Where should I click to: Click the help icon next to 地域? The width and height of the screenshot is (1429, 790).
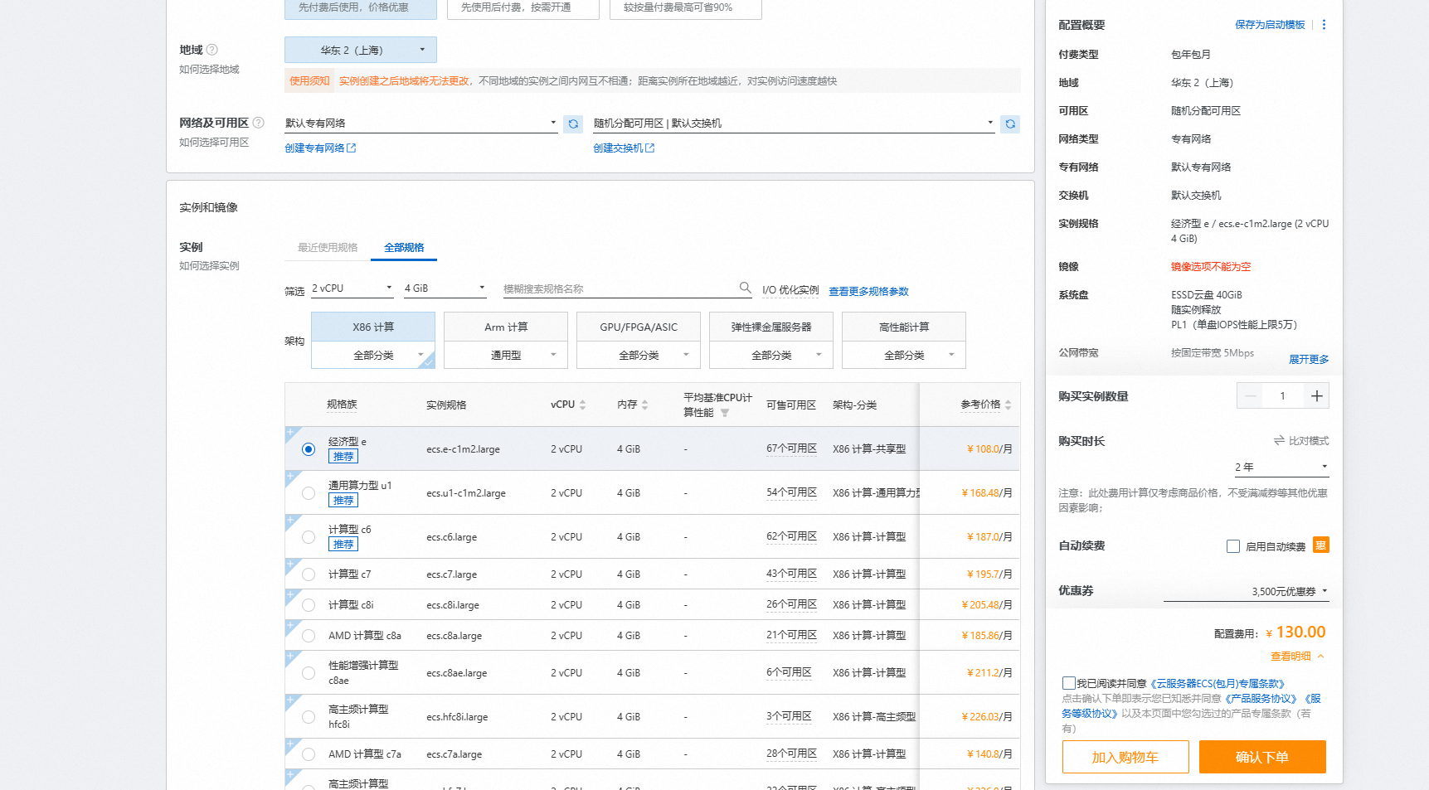211,50
